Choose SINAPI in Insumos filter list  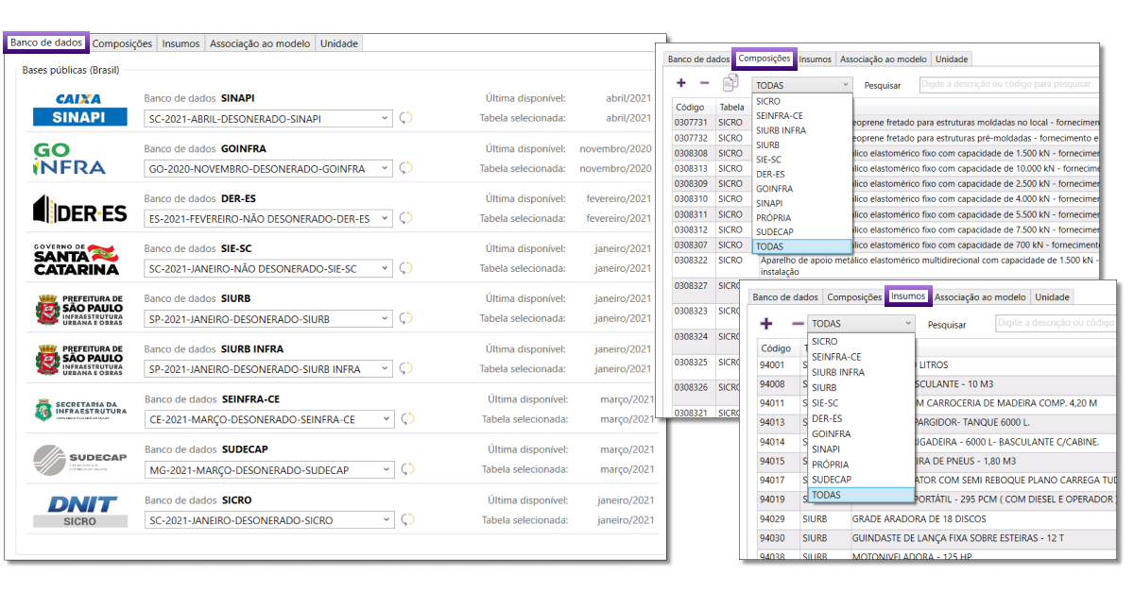click(861, 449)
